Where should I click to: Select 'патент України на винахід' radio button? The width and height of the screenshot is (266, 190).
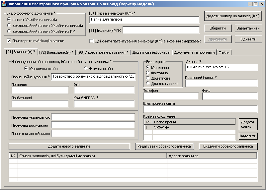9,19
